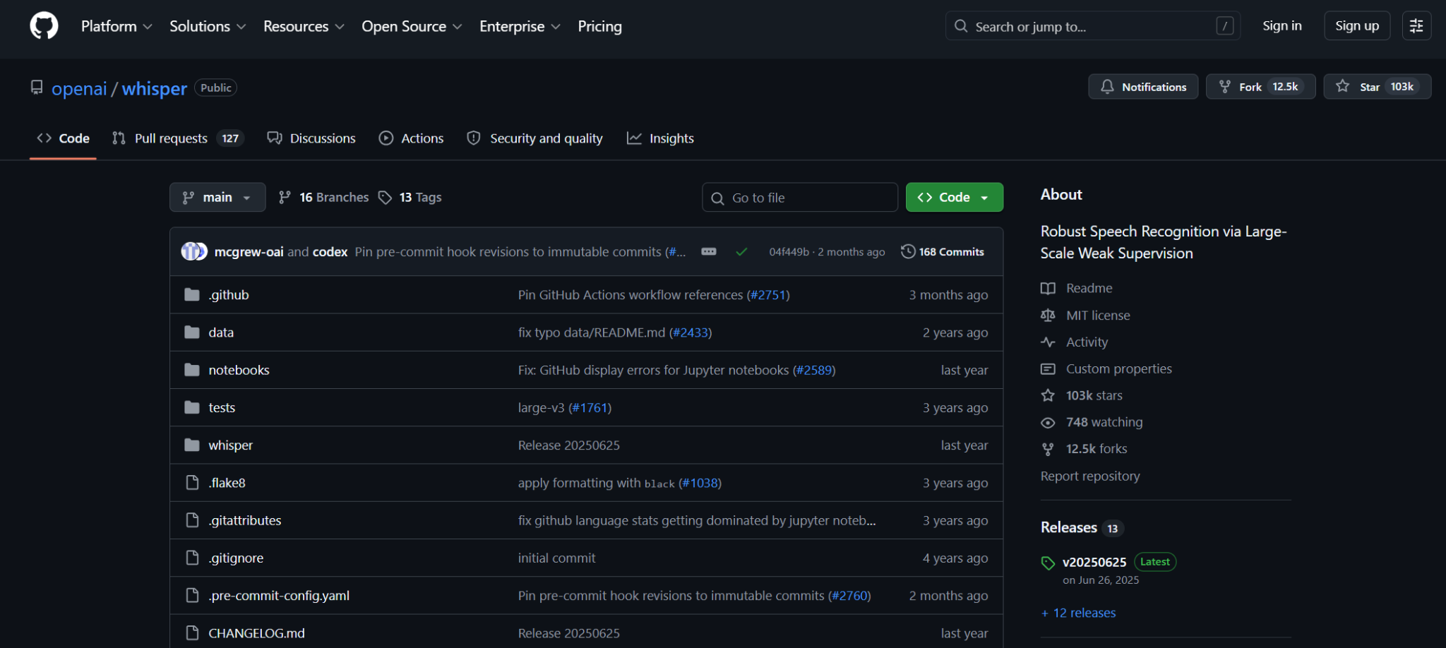Screen dimensions: 1446x648
Task: Click the Sign in link
Action: click(x=1281, y=26)
